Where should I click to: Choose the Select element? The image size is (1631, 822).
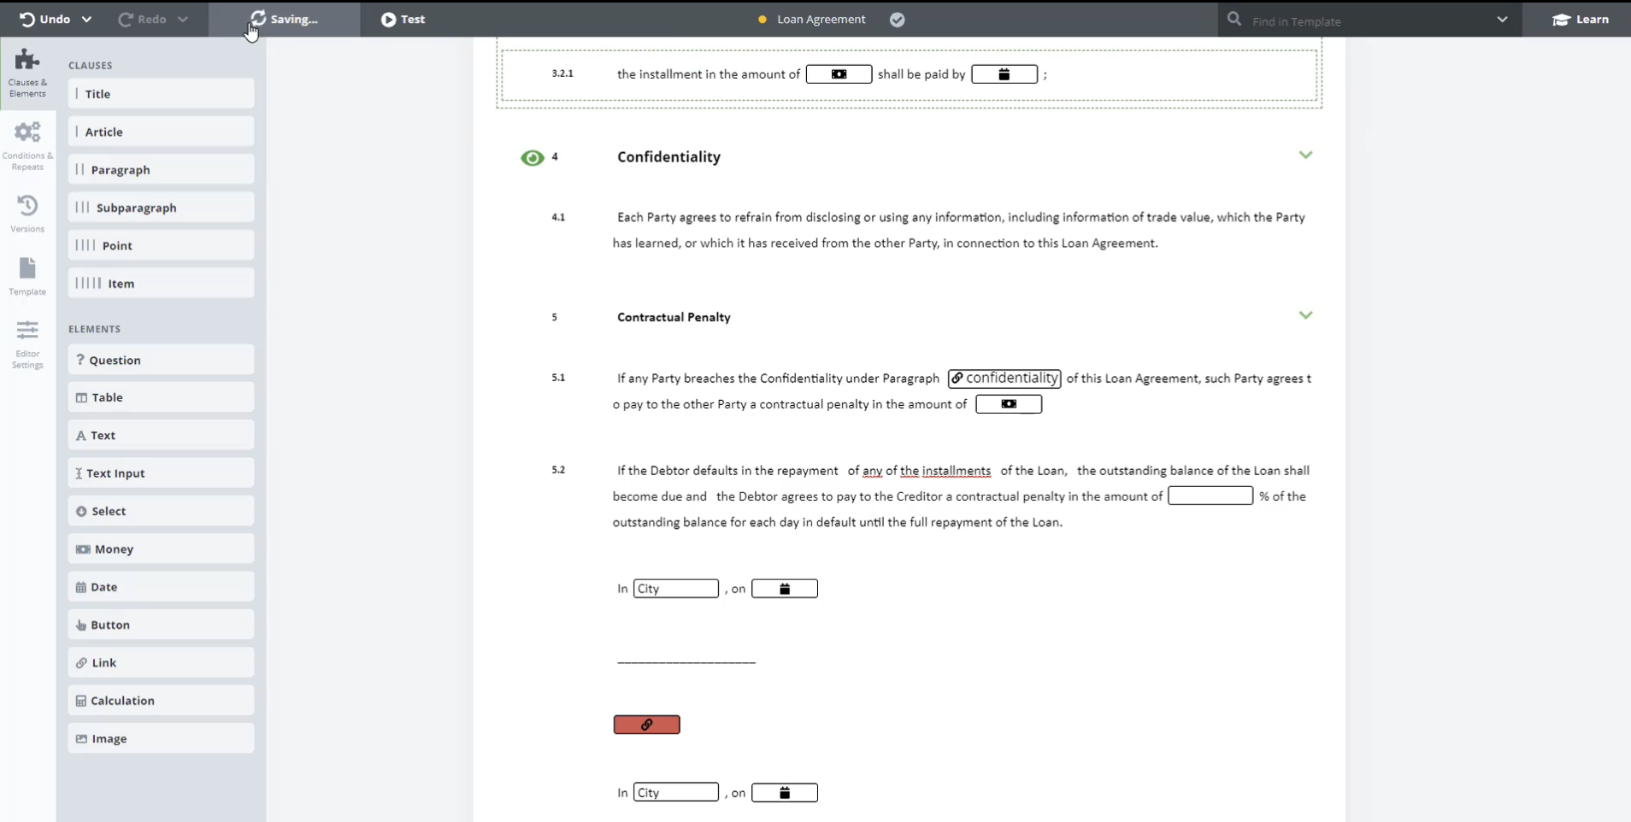[x=161, y=511]
